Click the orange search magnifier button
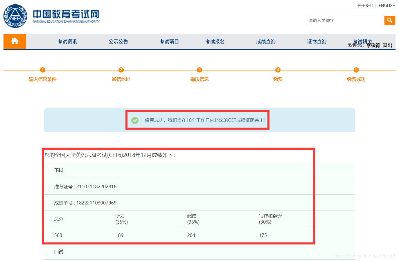399x261 pixels. 390,20
